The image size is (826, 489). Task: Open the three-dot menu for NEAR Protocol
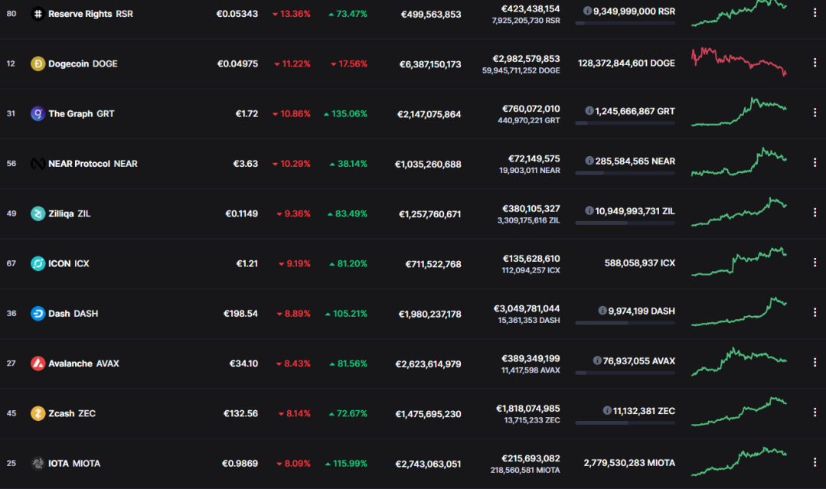point(815,163)
